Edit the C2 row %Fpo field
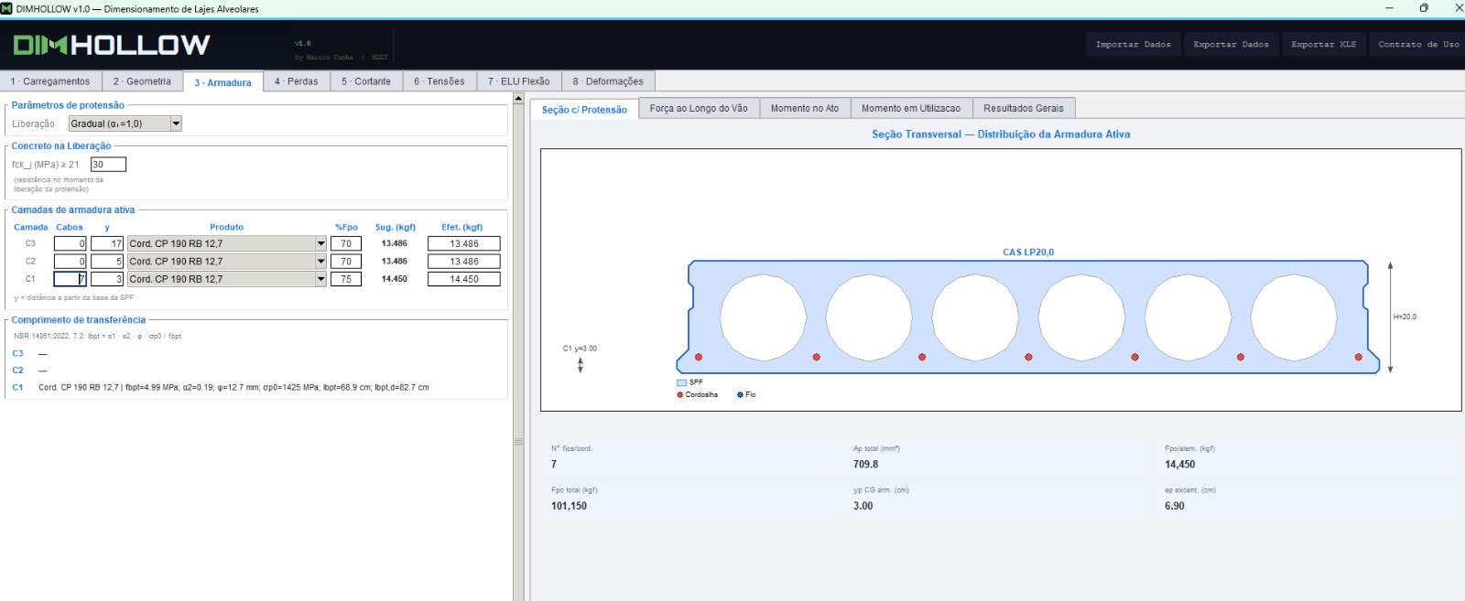 point(346,261)
